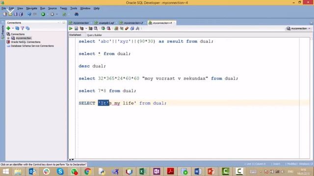Click the SQL Tuning Advisor icon
This screenshot has width=314, height=176.
click(96, 28)
